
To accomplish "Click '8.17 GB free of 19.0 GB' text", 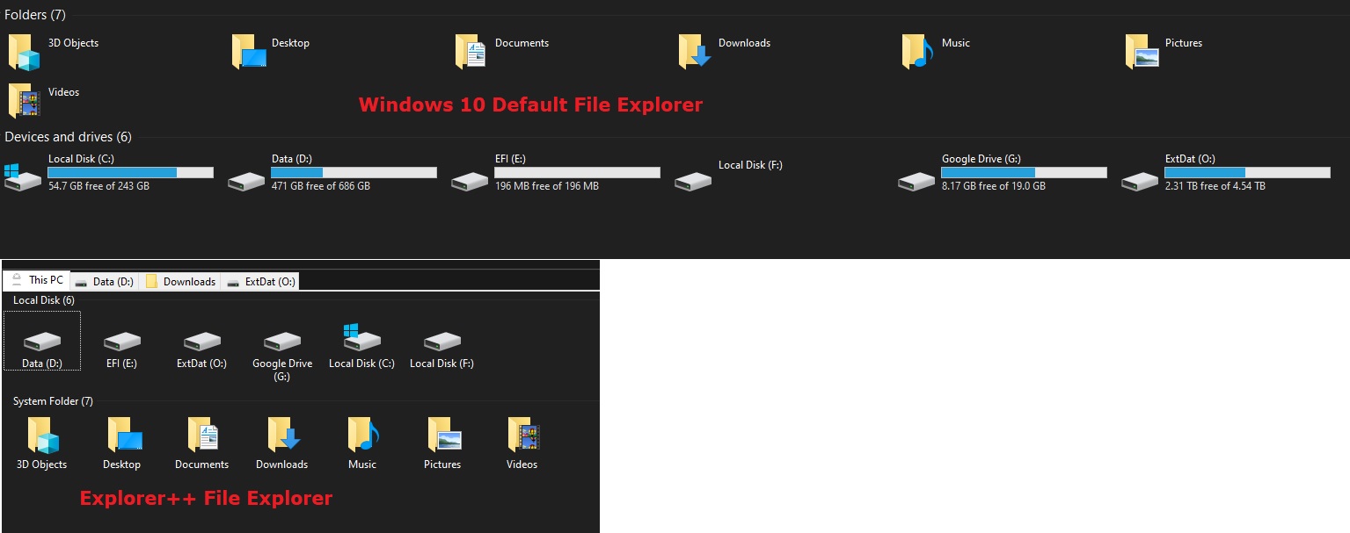I will 994,186.
